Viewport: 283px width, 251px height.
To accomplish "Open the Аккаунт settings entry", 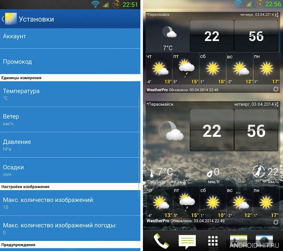I will (x=70, y=38).
